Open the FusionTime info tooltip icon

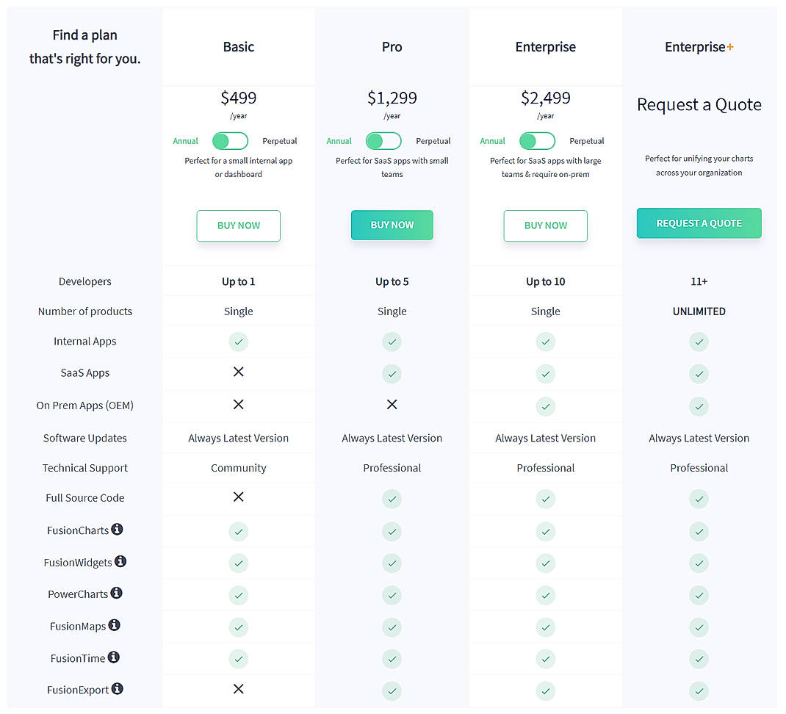[x=114, y=657]
